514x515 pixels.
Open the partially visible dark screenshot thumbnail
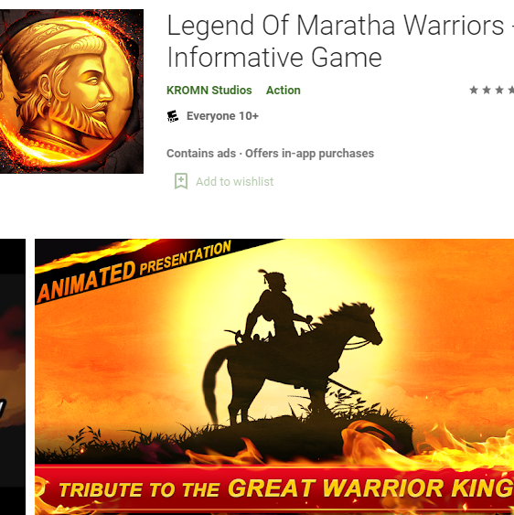coord(13,377)
